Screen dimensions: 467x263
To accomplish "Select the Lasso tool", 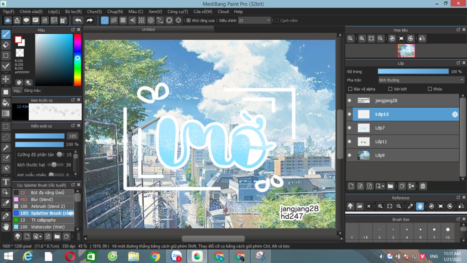I will (x=5, y=137).
